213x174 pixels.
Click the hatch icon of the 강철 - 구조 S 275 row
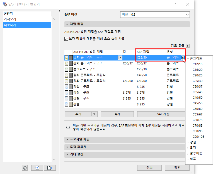[x=66, y=93]
